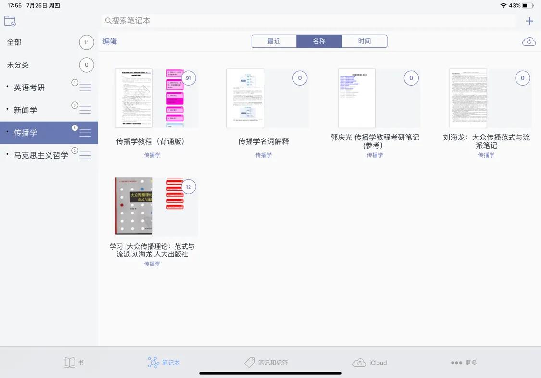Open the new folder icon top left
The width and height of the screenshot is (541, 378).
[x=10, y=21]
